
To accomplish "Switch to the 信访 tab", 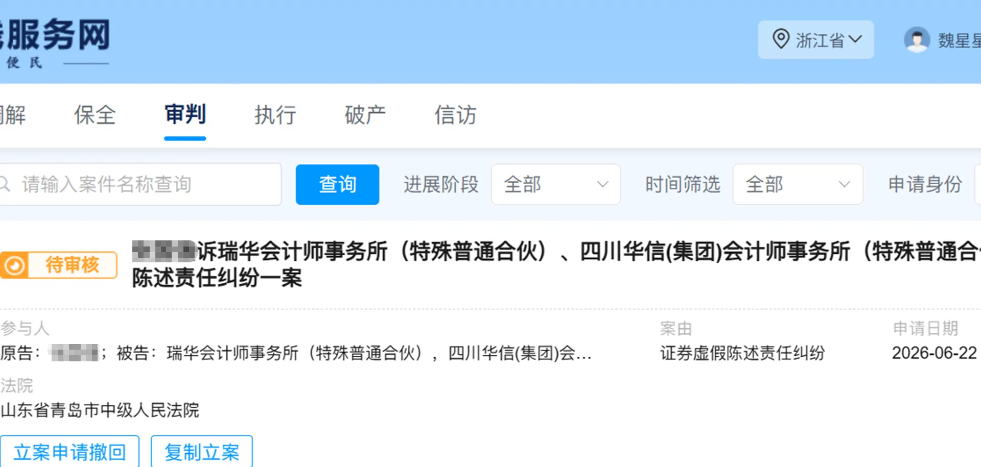I will tap(455, 115).
